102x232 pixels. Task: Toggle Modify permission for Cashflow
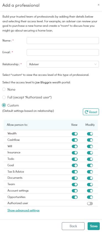point(90,140)
